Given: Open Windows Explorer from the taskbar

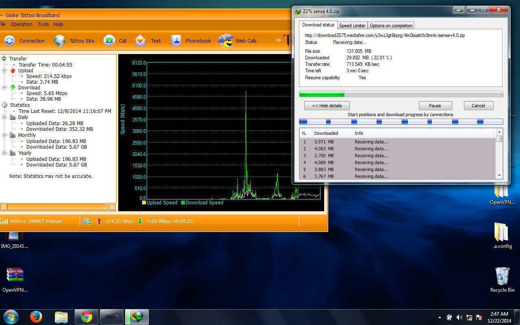Looking at the screenshot, I should coord(61,317).
